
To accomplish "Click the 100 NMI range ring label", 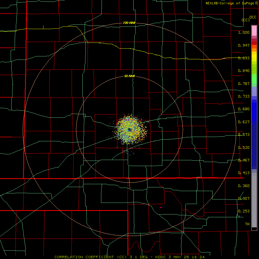I will 129,23.
